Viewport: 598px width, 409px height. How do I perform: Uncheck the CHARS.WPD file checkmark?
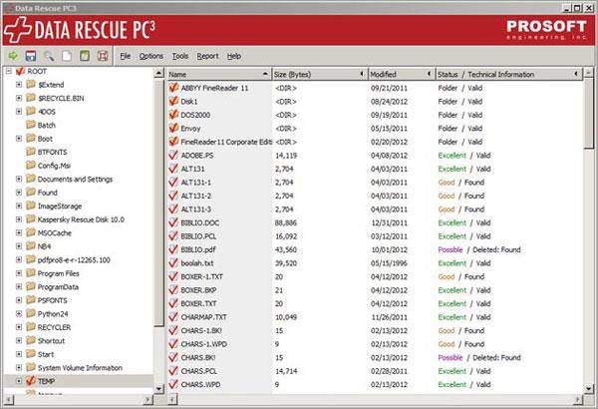click(x=173, y=384)
